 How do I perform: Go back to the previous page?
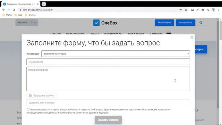click(x=3, y=10)
